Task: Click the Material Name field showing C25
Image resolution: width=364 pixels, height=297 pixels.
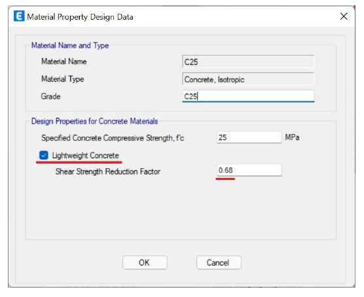Action: pos(248,61)
